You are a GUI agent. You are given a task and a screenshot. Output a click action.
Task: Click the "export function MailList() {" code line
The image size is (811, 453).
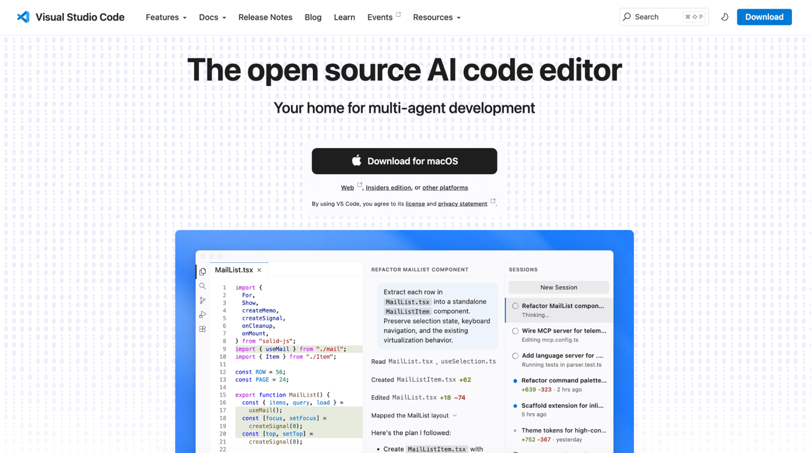(x=283, y=395)
